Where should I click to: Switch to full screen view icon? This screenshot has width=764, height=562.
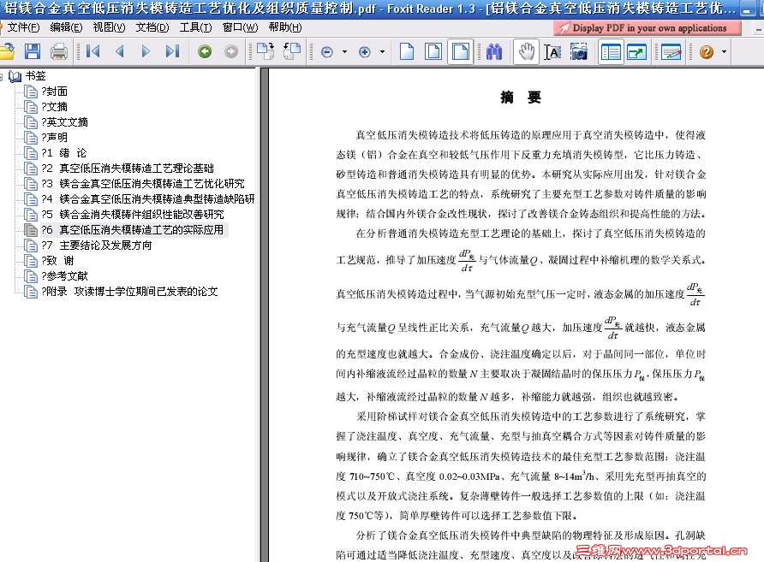click(x=637, y=51)
